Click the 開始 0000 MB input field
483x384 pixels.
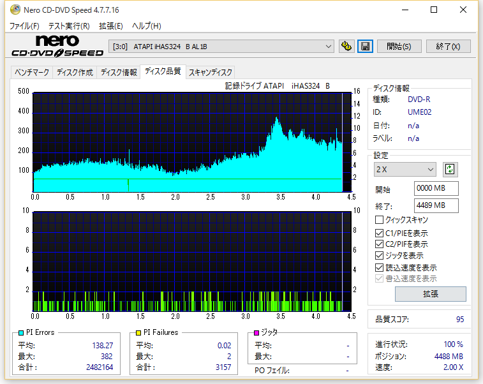pos(436,188)
